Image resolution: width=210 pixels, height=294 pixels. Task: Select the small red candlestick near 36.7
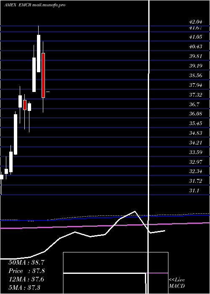pos(24,105)
